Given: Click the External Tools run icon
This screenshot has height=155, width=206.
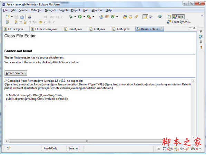Looking at the screenshot, I should point(89,17).
